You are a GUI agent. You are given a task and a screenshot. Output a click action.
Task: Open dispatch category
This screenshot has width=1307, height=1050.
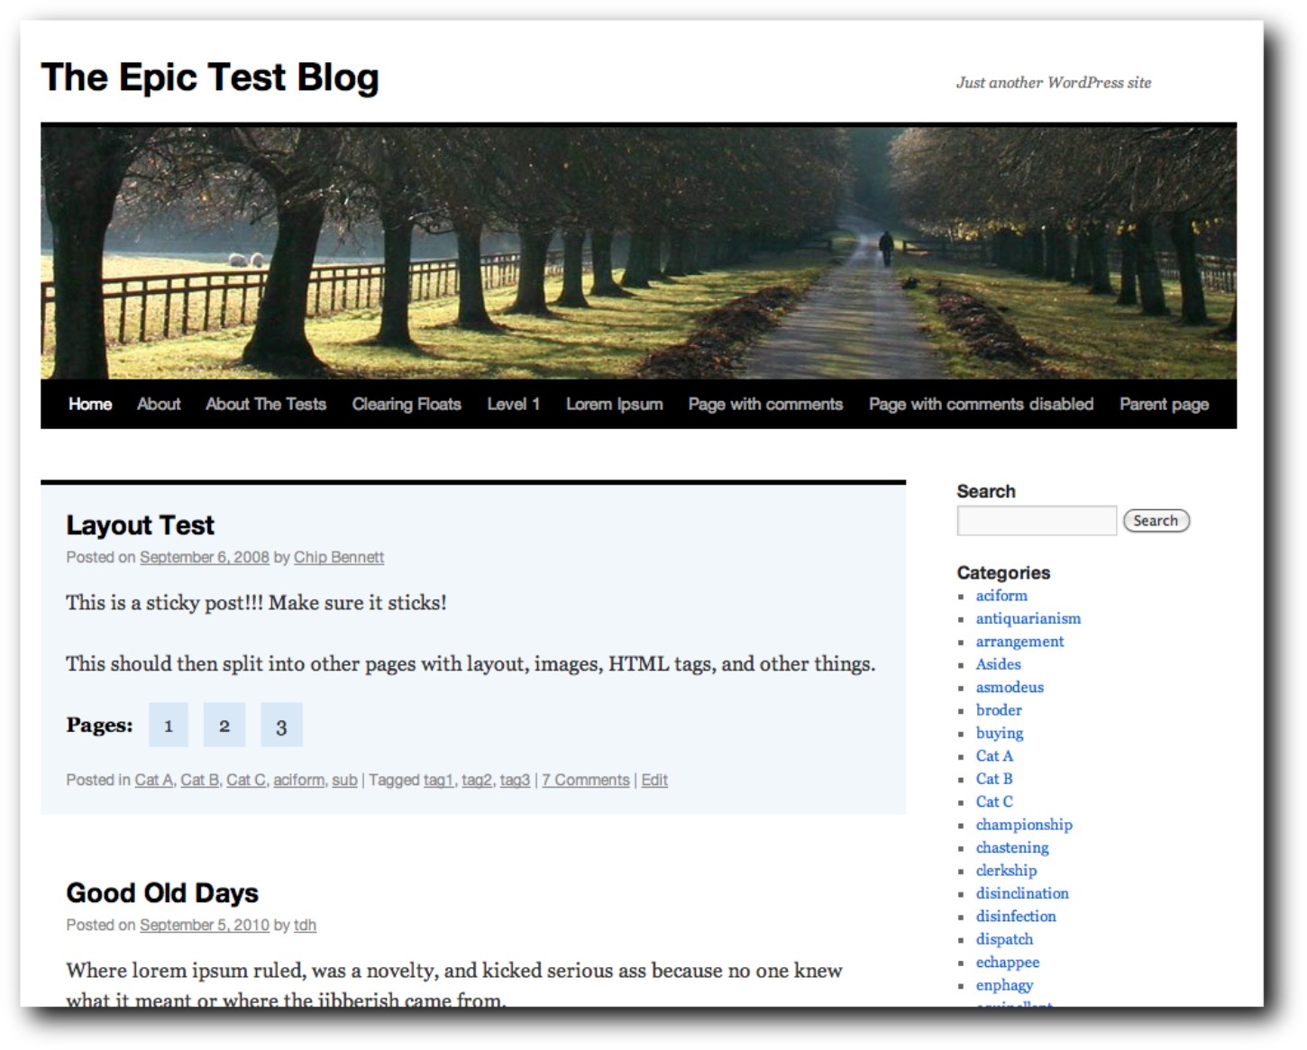[1004, 939]
